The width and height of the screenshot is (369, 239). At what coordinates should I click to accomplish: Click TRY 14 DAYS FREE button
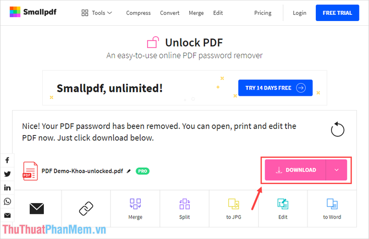point(275,88)
